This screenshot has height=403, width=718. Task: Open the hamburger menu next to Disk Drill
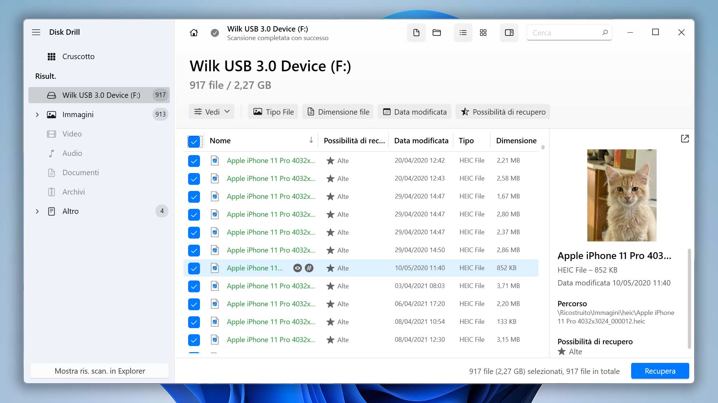point(36,32)
